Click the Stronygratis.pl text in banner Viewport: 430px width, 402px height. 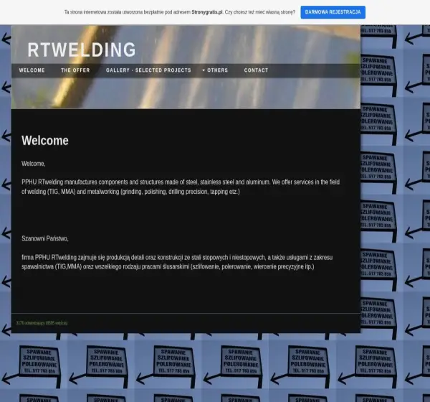coord(207,12)
